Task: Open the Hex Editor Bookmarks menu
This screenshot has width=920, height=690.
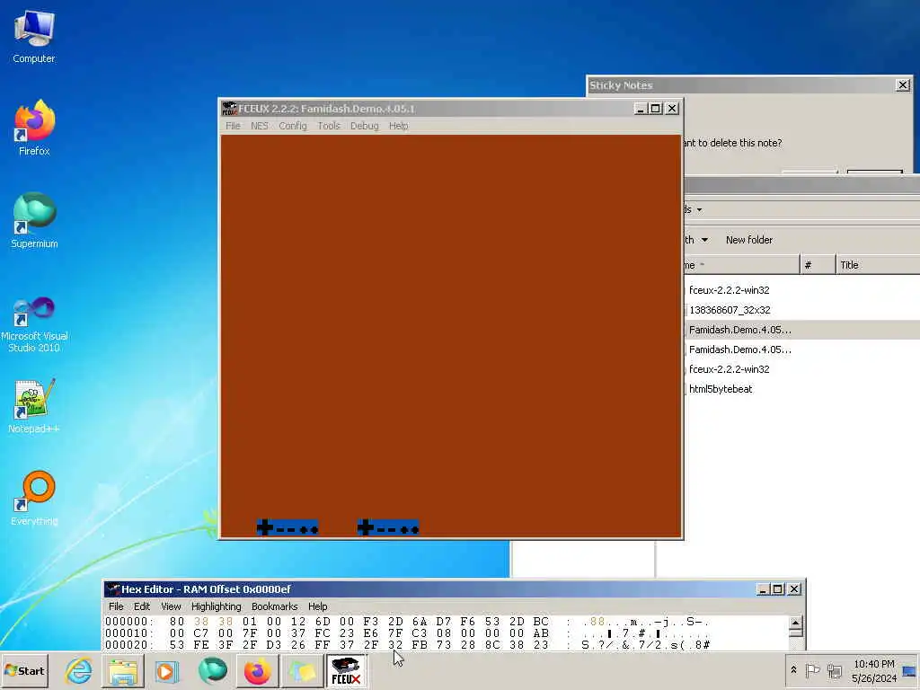Action: point(275,606)
